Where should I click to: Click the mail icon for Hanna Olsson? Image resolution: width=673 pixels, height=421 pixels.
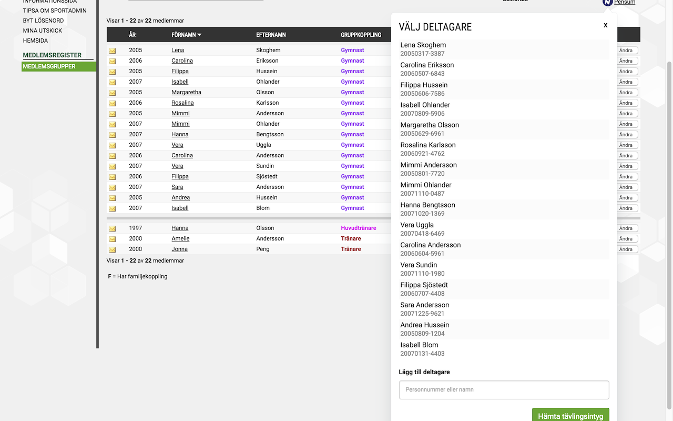pyautogui.click(x=112, y=228)
